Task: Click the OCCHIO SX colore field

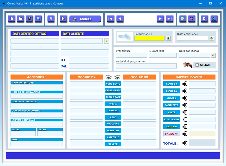Action: coord(139,144)
